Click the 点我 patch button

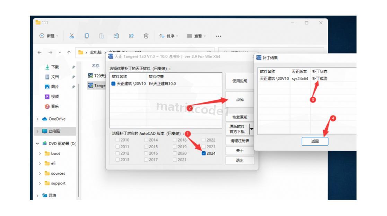pos(240,100)
